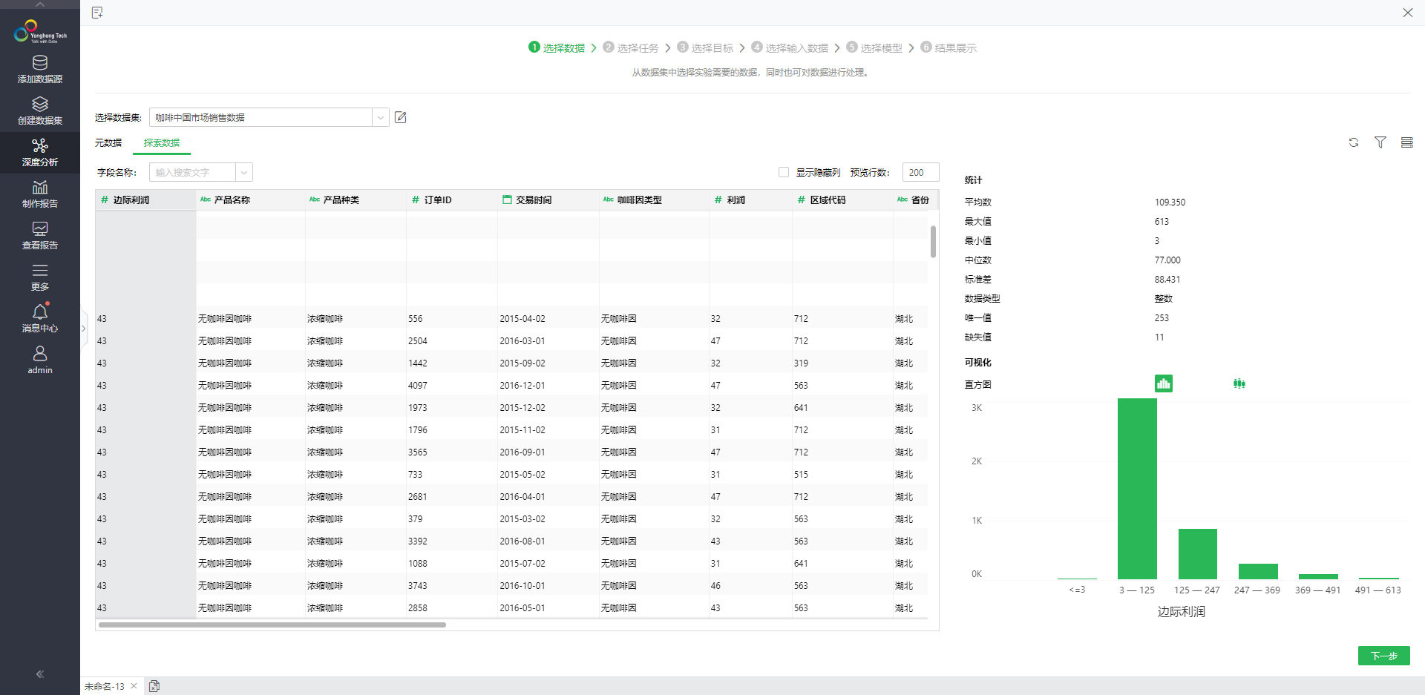Viewport: 1425px width, 695px height.
Task: Open the 消息中心 notifications
Action: [40, 319]
